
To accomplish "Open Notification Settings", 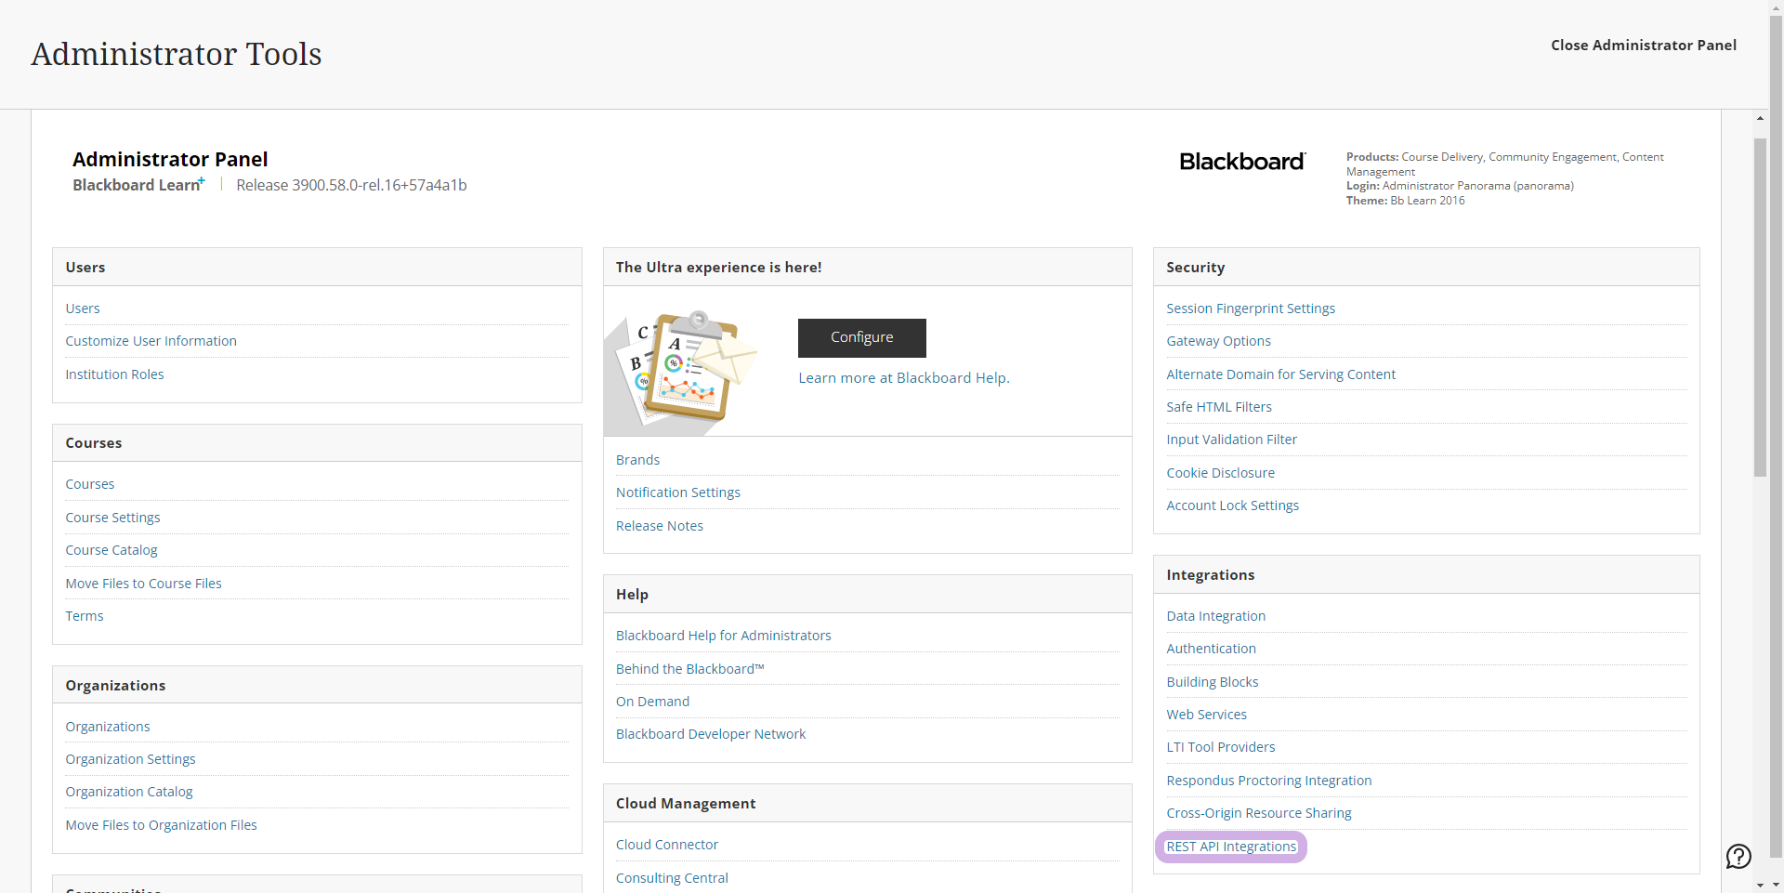I will click(678, 492).
